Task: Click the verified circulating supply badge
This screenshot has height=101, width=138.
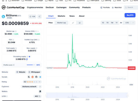Action: click(30, 57)
